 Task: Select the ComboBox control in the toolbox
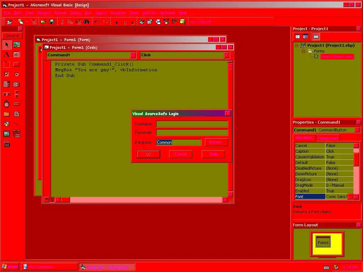[7, 84]
